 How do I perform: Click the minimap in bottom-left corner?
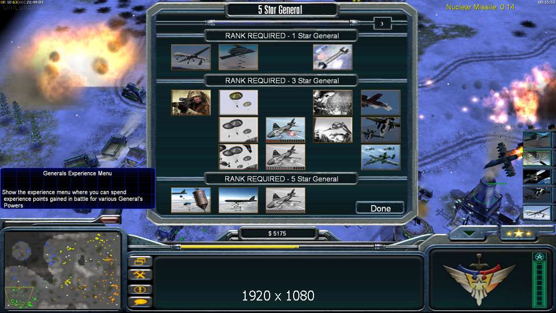pos(63,270)
